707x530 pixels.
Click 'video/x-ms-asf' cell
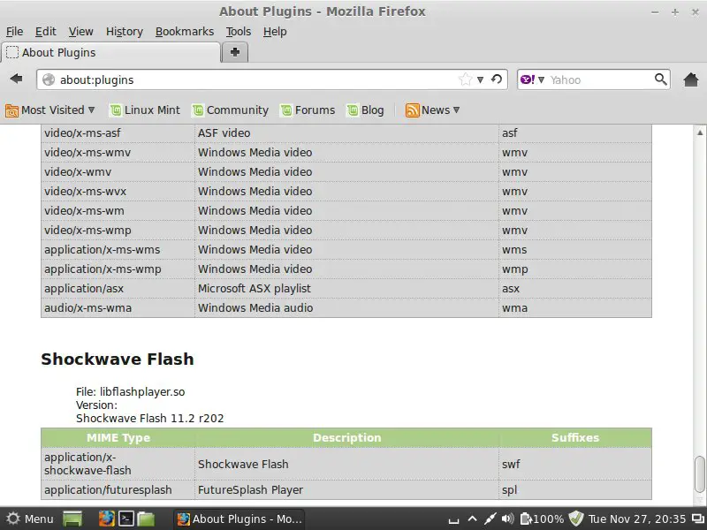click(118, 133)
